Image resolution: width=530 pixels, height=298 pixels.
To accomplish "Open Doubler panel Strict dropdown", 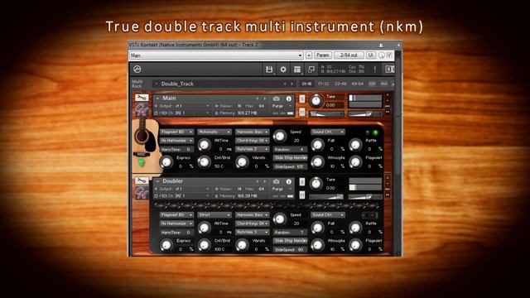I will [x=214, y=215].
